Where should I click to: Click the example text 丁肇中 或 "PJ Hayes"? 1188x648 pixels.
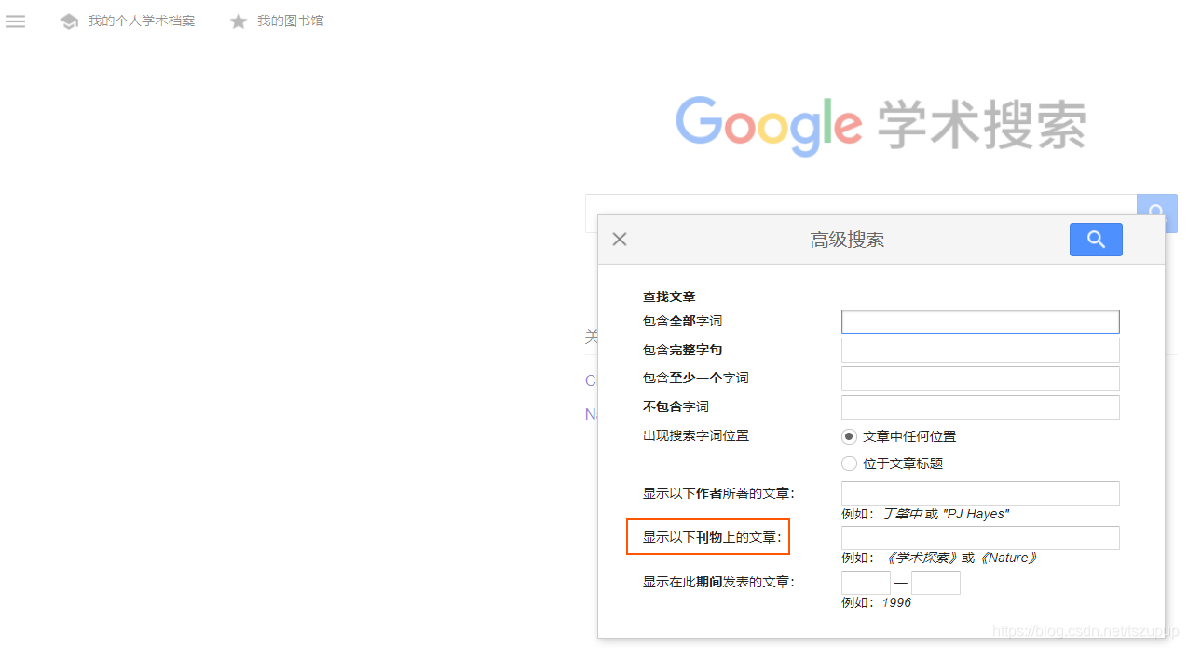[947, 514]
